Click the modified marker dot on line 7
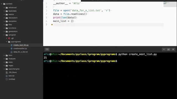177x99 pixels. tap(52, 24)
